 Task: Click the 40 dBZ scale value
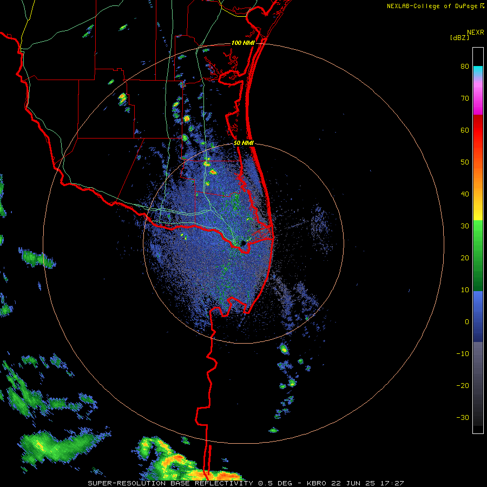pyautogui.click(x=465, y=194)
